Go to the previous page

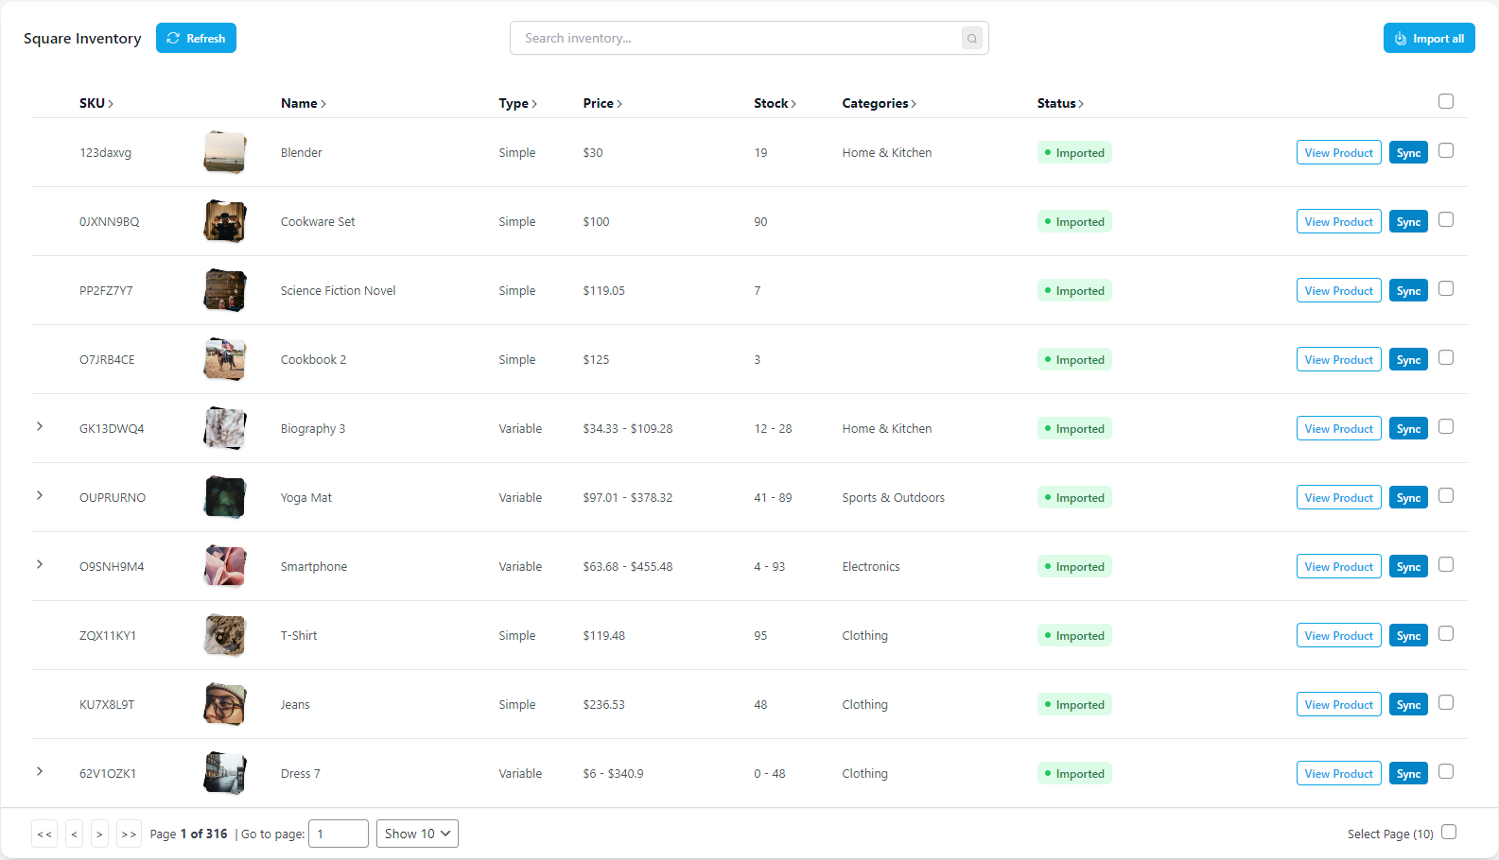(x=75, y=834)
